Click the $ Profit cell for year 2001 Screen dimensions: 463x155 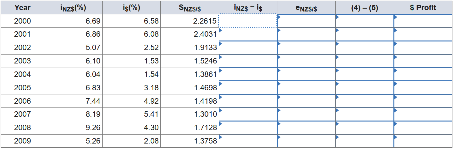(423, 34)
